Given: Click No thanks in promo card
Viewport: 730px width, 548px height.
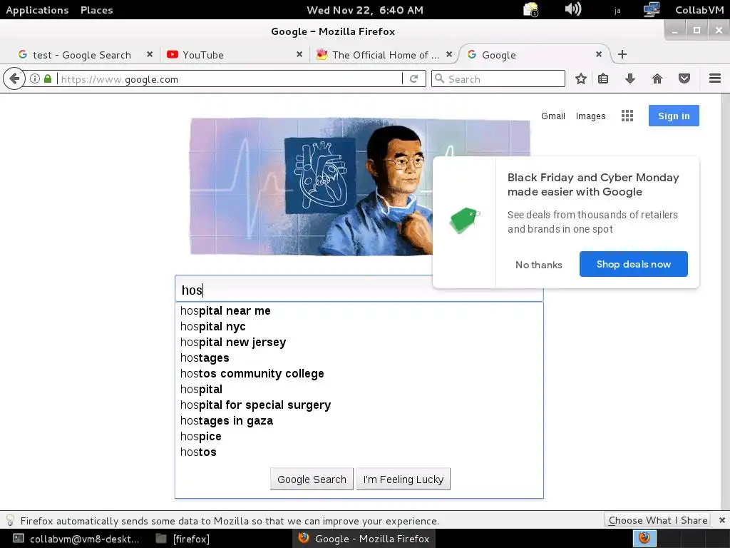Looking at the screenshot, I should point(539,265).
